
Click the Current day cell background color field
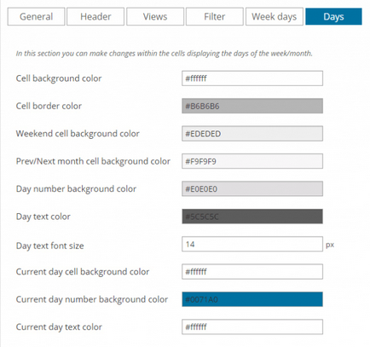(252, 272)
